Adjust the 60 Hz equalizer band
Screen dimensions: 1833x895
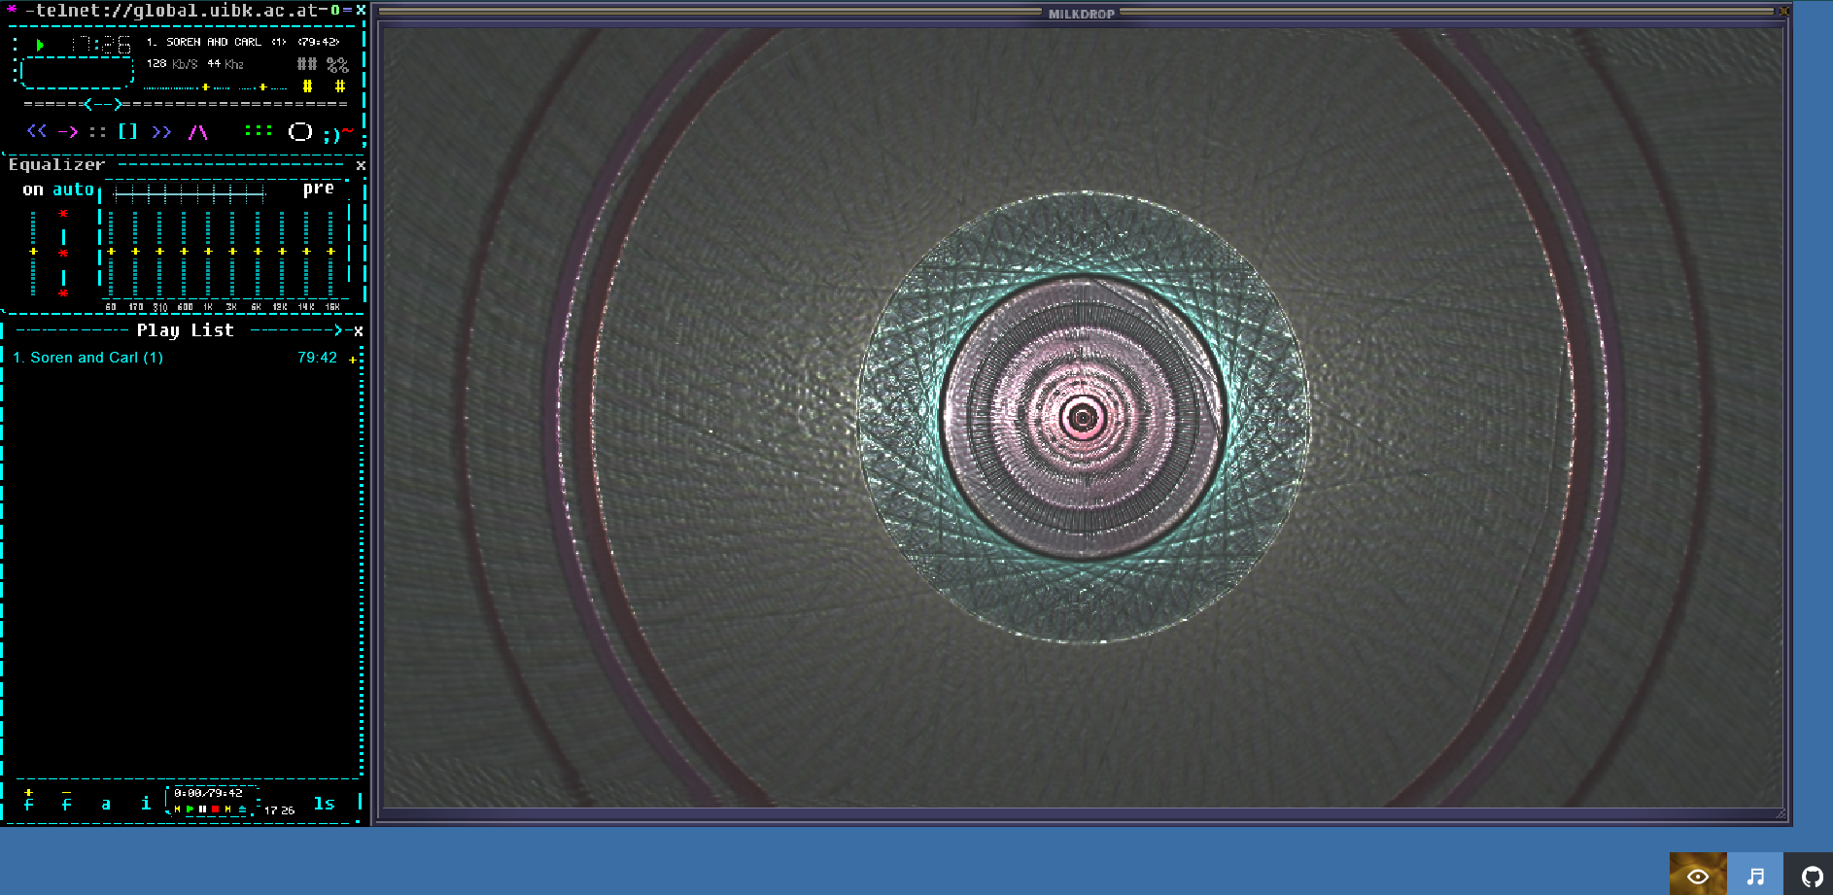click(111, 252)
